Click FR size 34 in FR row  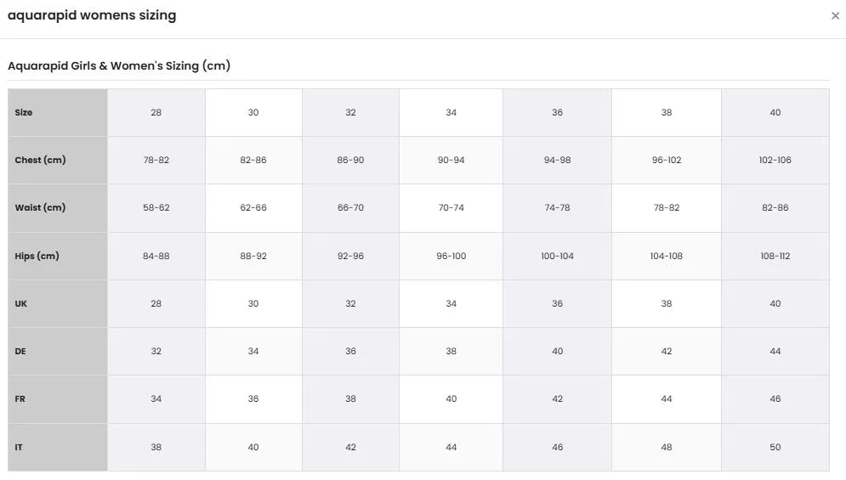(156, 399)
